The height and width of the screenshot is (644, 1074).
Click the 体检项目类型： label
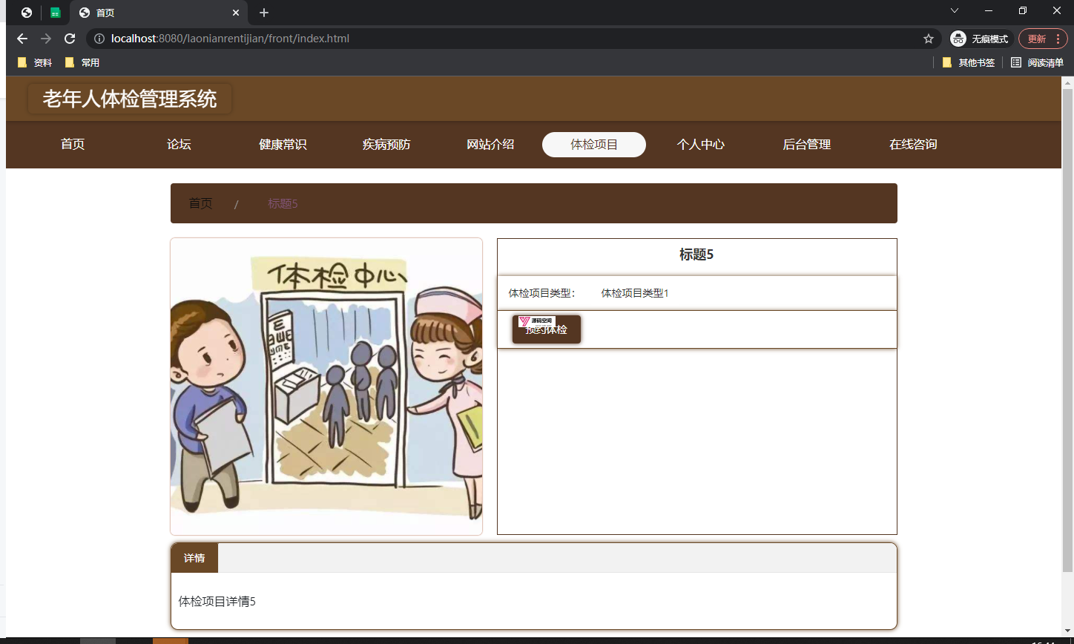[x=542, y=293]
